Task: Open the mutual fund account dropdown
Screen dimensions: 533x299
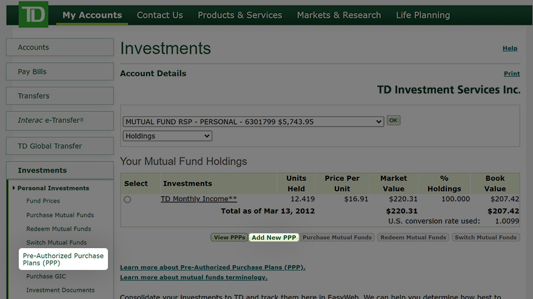Action: 253,122
